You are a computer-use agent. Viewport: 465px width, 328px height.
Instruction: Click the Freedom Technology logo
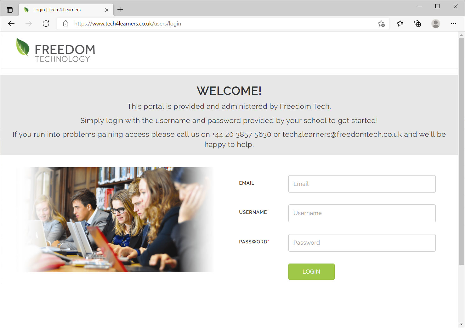55,50
